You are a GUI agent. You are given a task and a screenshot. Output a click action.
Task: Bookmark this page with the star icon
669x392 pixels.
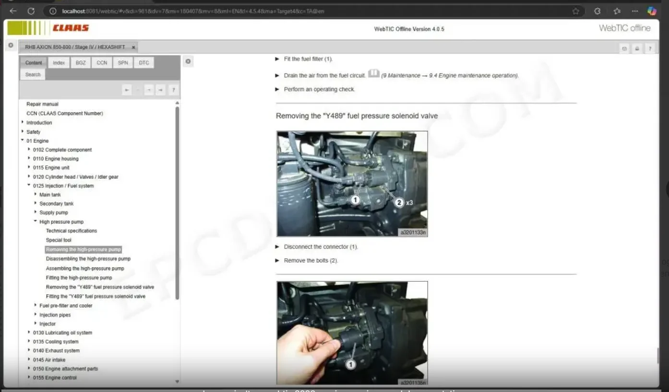[x=575, y=11]
